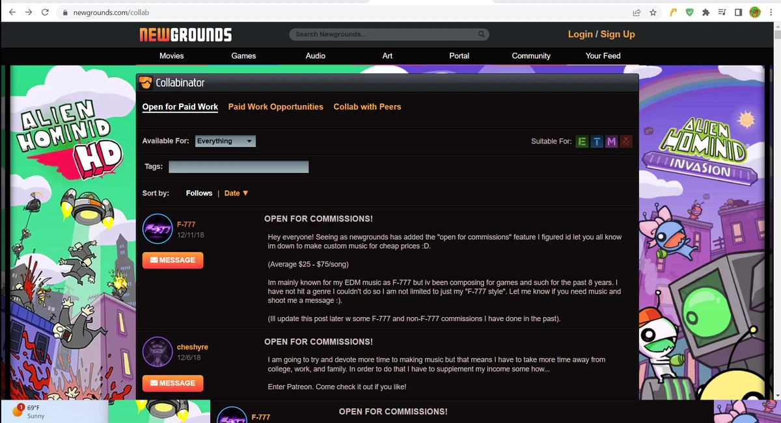Click the Collabinator hat icon

coord(146,83)
